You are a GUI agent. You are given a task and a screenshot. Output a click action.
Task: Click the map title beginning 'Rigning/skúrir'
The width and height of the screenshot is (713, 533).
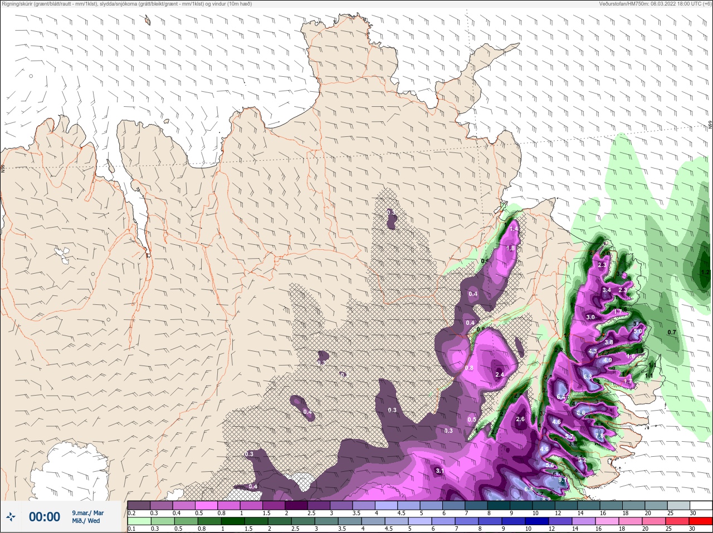point(127,4)
